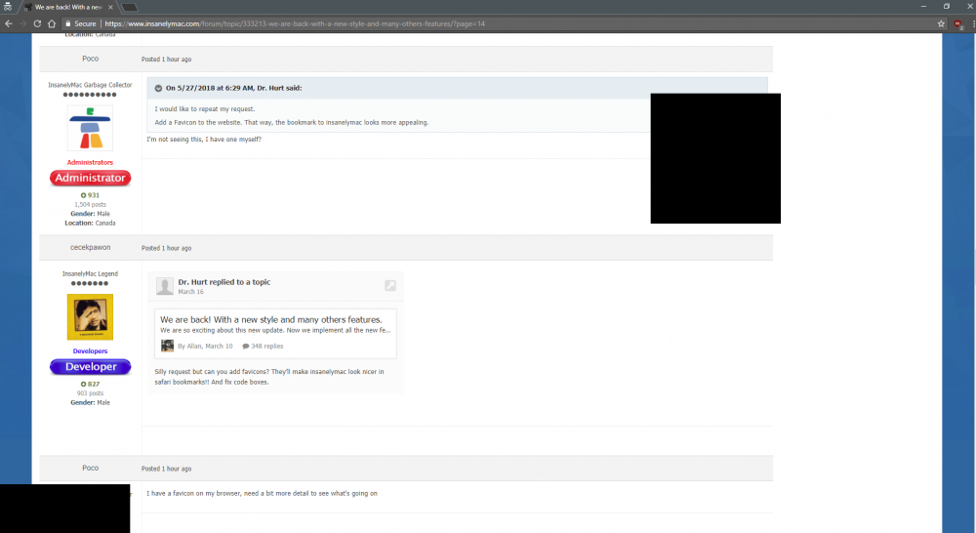This screenshot has width=976, height=533.
Task: Minimize the Chrome window
Action: (x=923, y=6)
